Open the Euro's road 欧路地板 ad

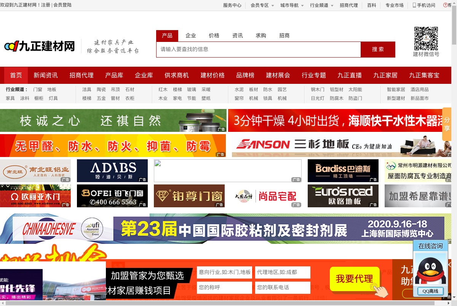click(343, 196)
